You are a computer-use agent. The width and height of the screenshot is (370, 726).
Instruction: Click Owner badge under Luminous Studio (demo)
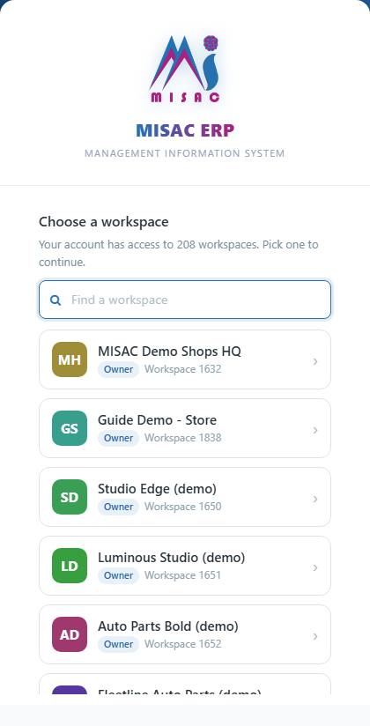click(x=118, y=575)
